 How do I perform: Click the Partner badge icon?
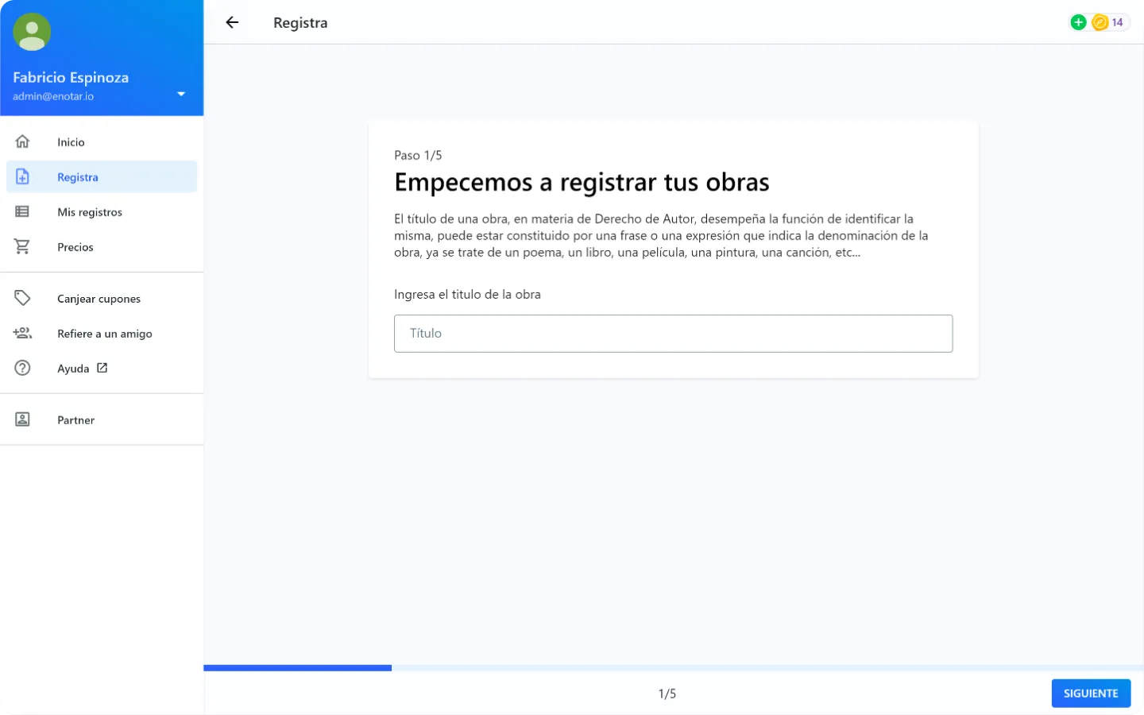tap(22, 419)
